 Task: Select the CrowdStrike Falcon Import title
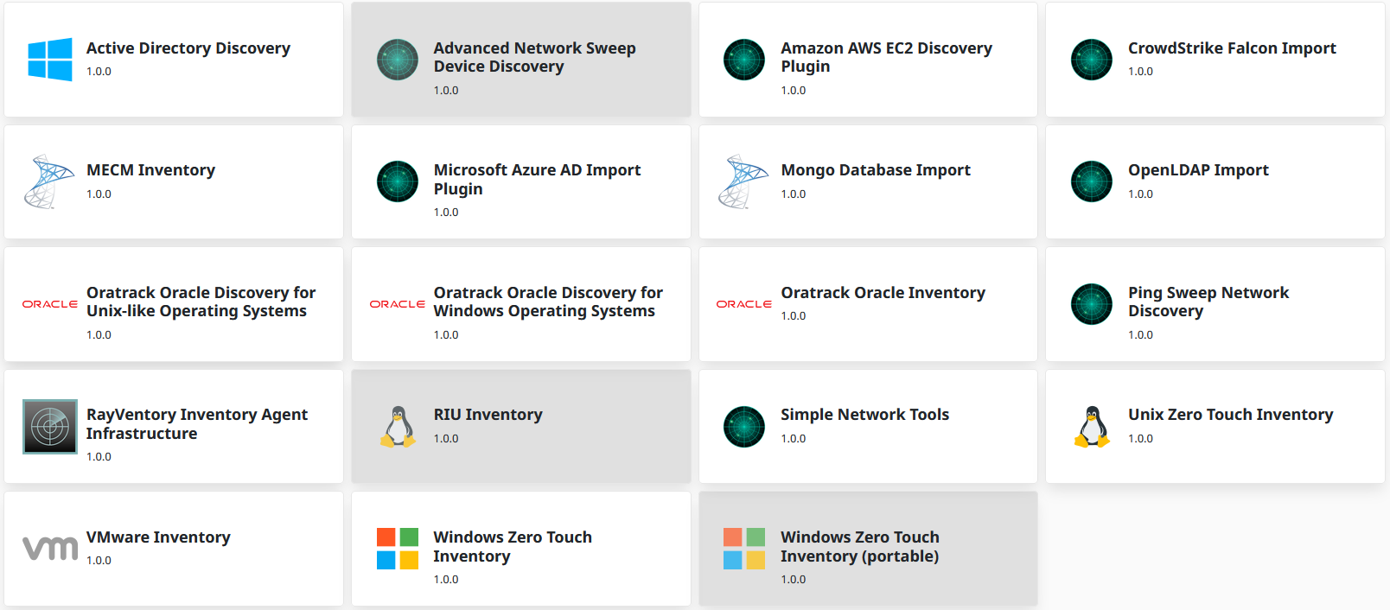(x=1232, y=48)
